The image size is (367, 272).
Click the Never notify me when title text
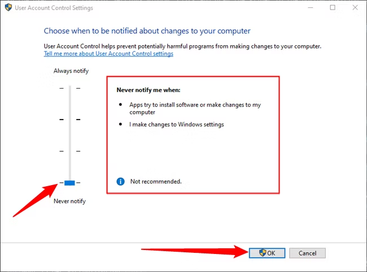[148, 90]
